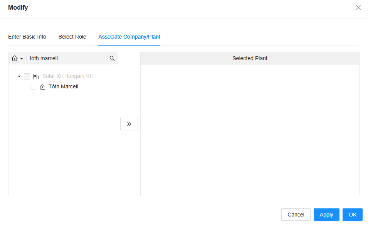Screen dimensions: 368x230
Task: Select the Associate Company/Plant tab
Action: 129,37
